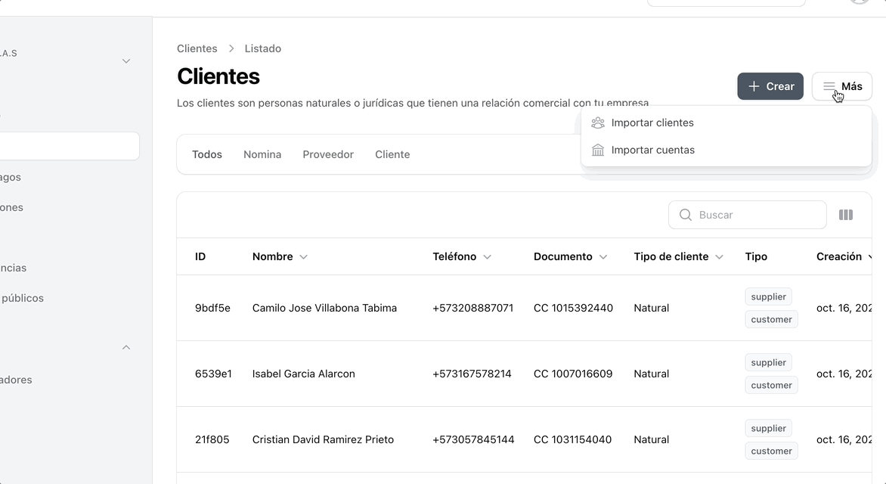886x484 pixels.
Task: Open the column visibility icon above the table
Action: tap(845, 215)
